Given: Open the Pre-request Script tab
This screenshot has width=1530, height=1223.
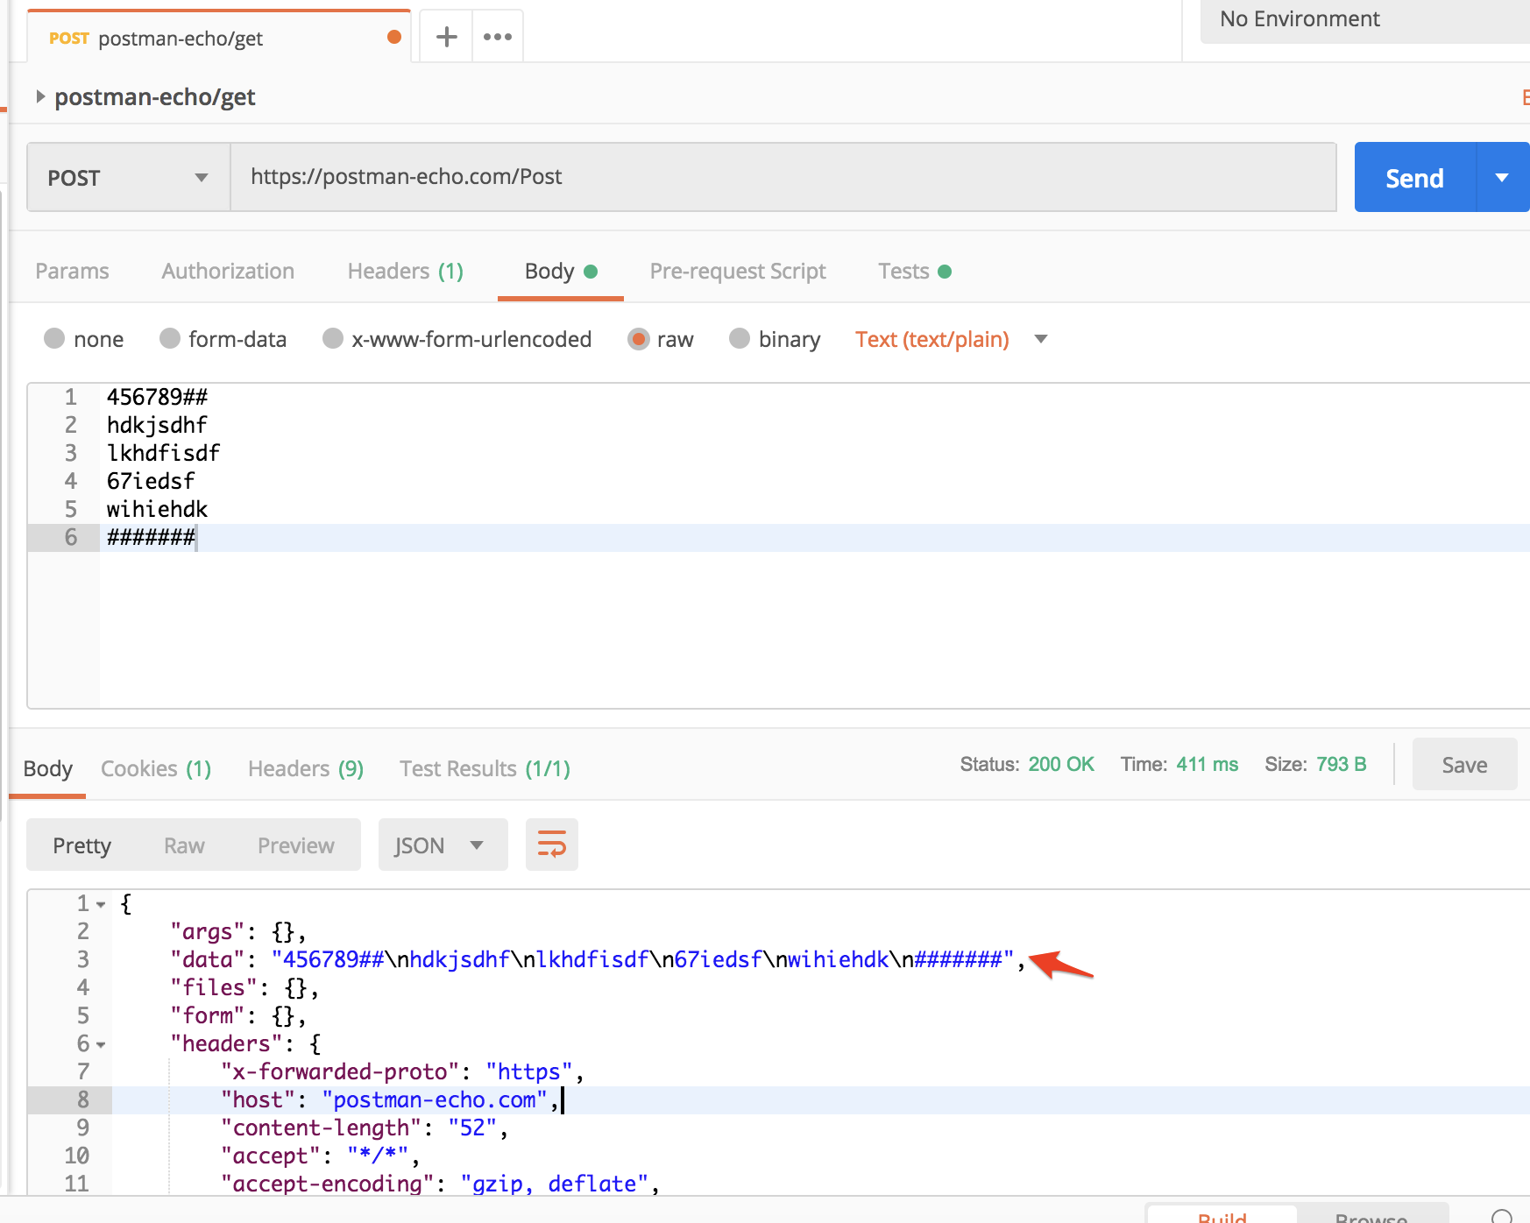Looking at the screenshot, I should (x=738, y=271).
